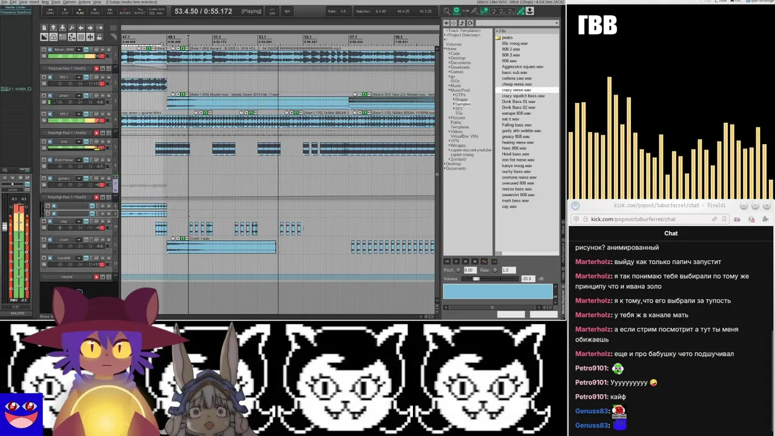Toggle the Repeat transport button
Screen dimensions: 775x436
140,11
